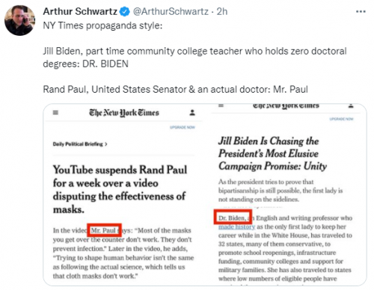Click account profile icon in left article
This screenshot has height=290, width=374.
[192, 113]
